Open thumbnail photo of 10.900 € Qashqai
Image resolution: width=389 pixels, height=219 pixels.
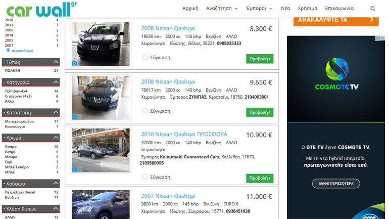(x=101, y=150)
